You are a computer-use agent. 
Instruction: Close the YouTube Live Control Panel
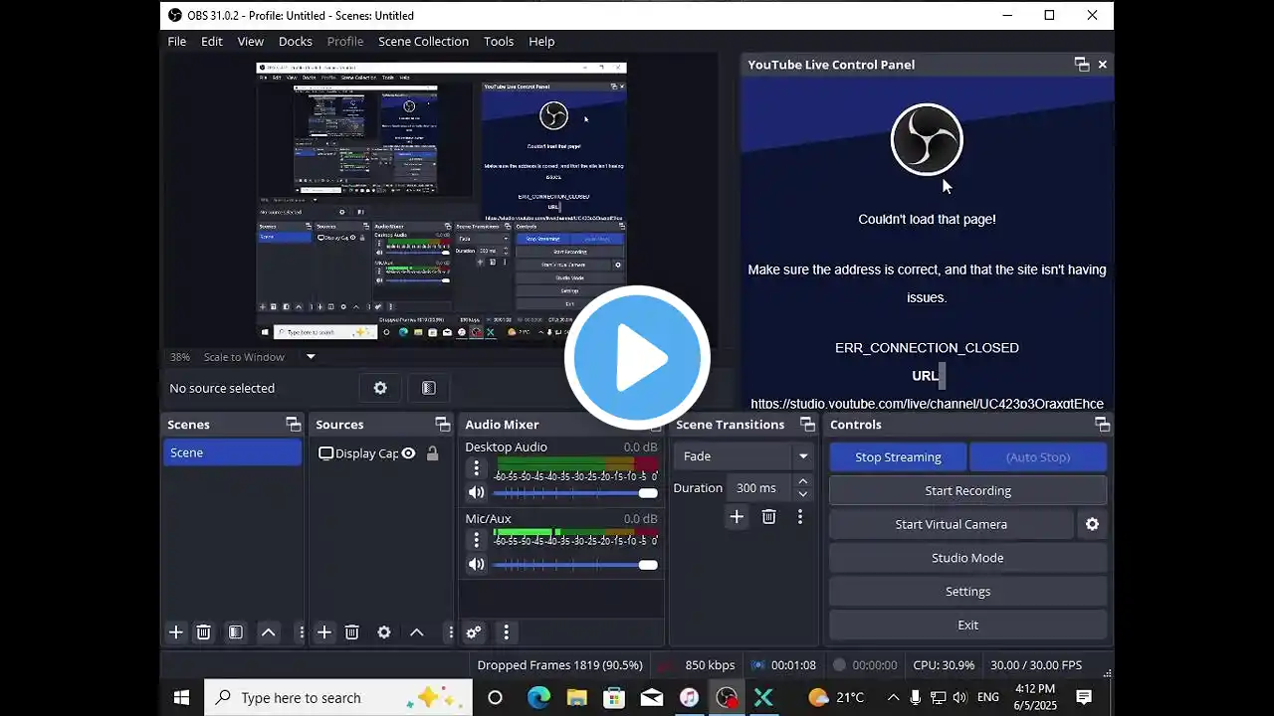coord(1102,65)
